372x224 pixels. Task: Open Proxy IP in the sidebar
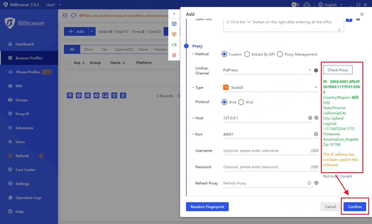point(22,114)
